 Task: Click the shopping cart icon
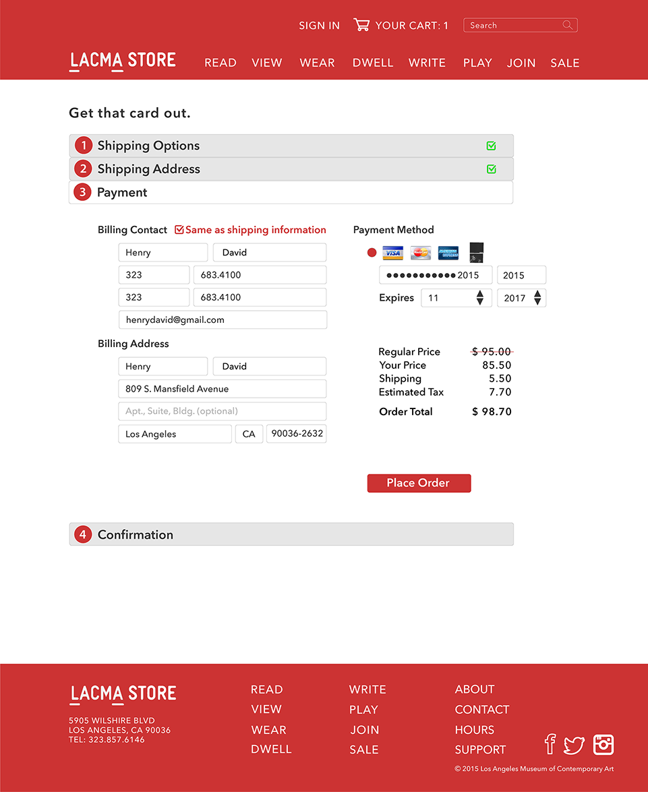point(361,25)
